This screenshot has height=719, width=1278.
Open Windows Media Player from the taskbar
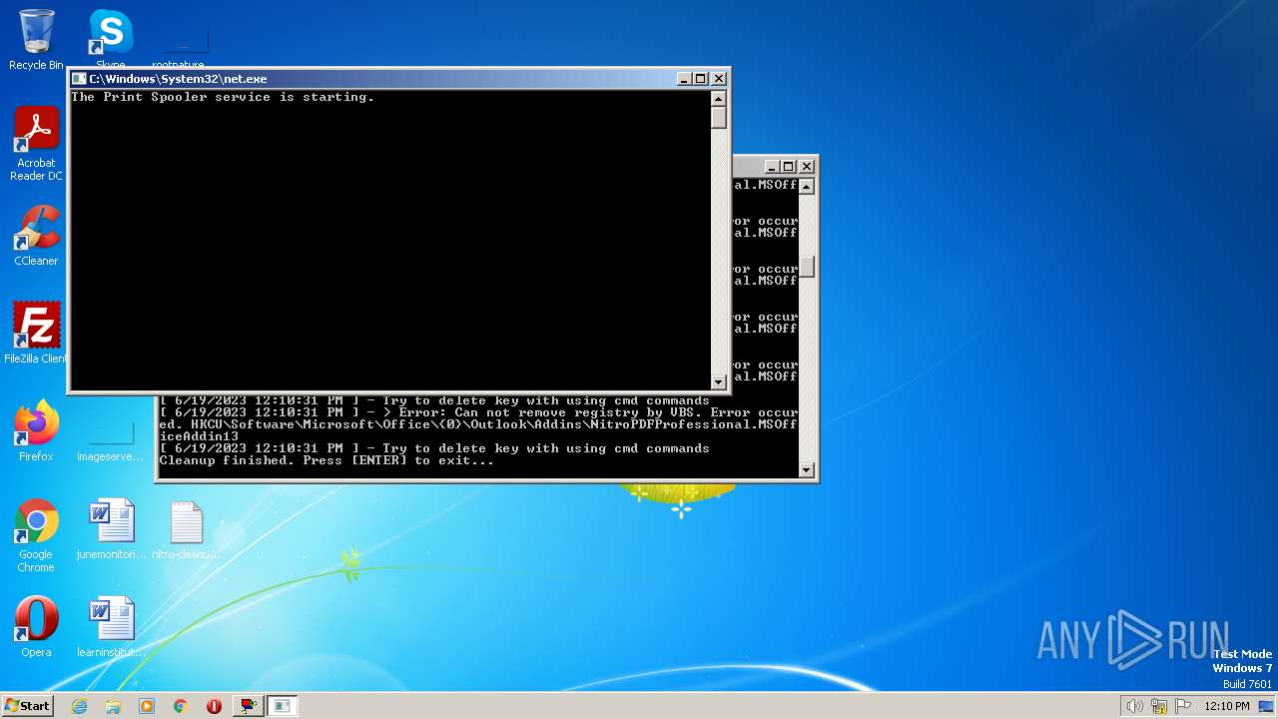click(147, 706)
